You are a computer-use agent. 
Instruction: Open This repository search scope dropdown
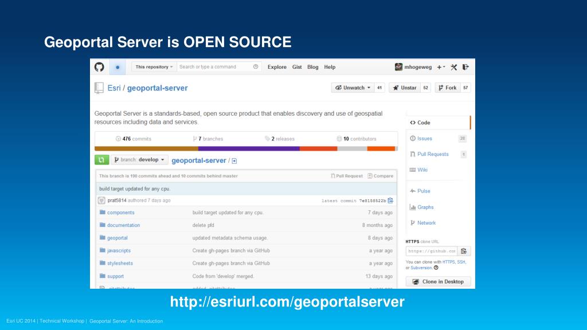click(x=154, y=67)
